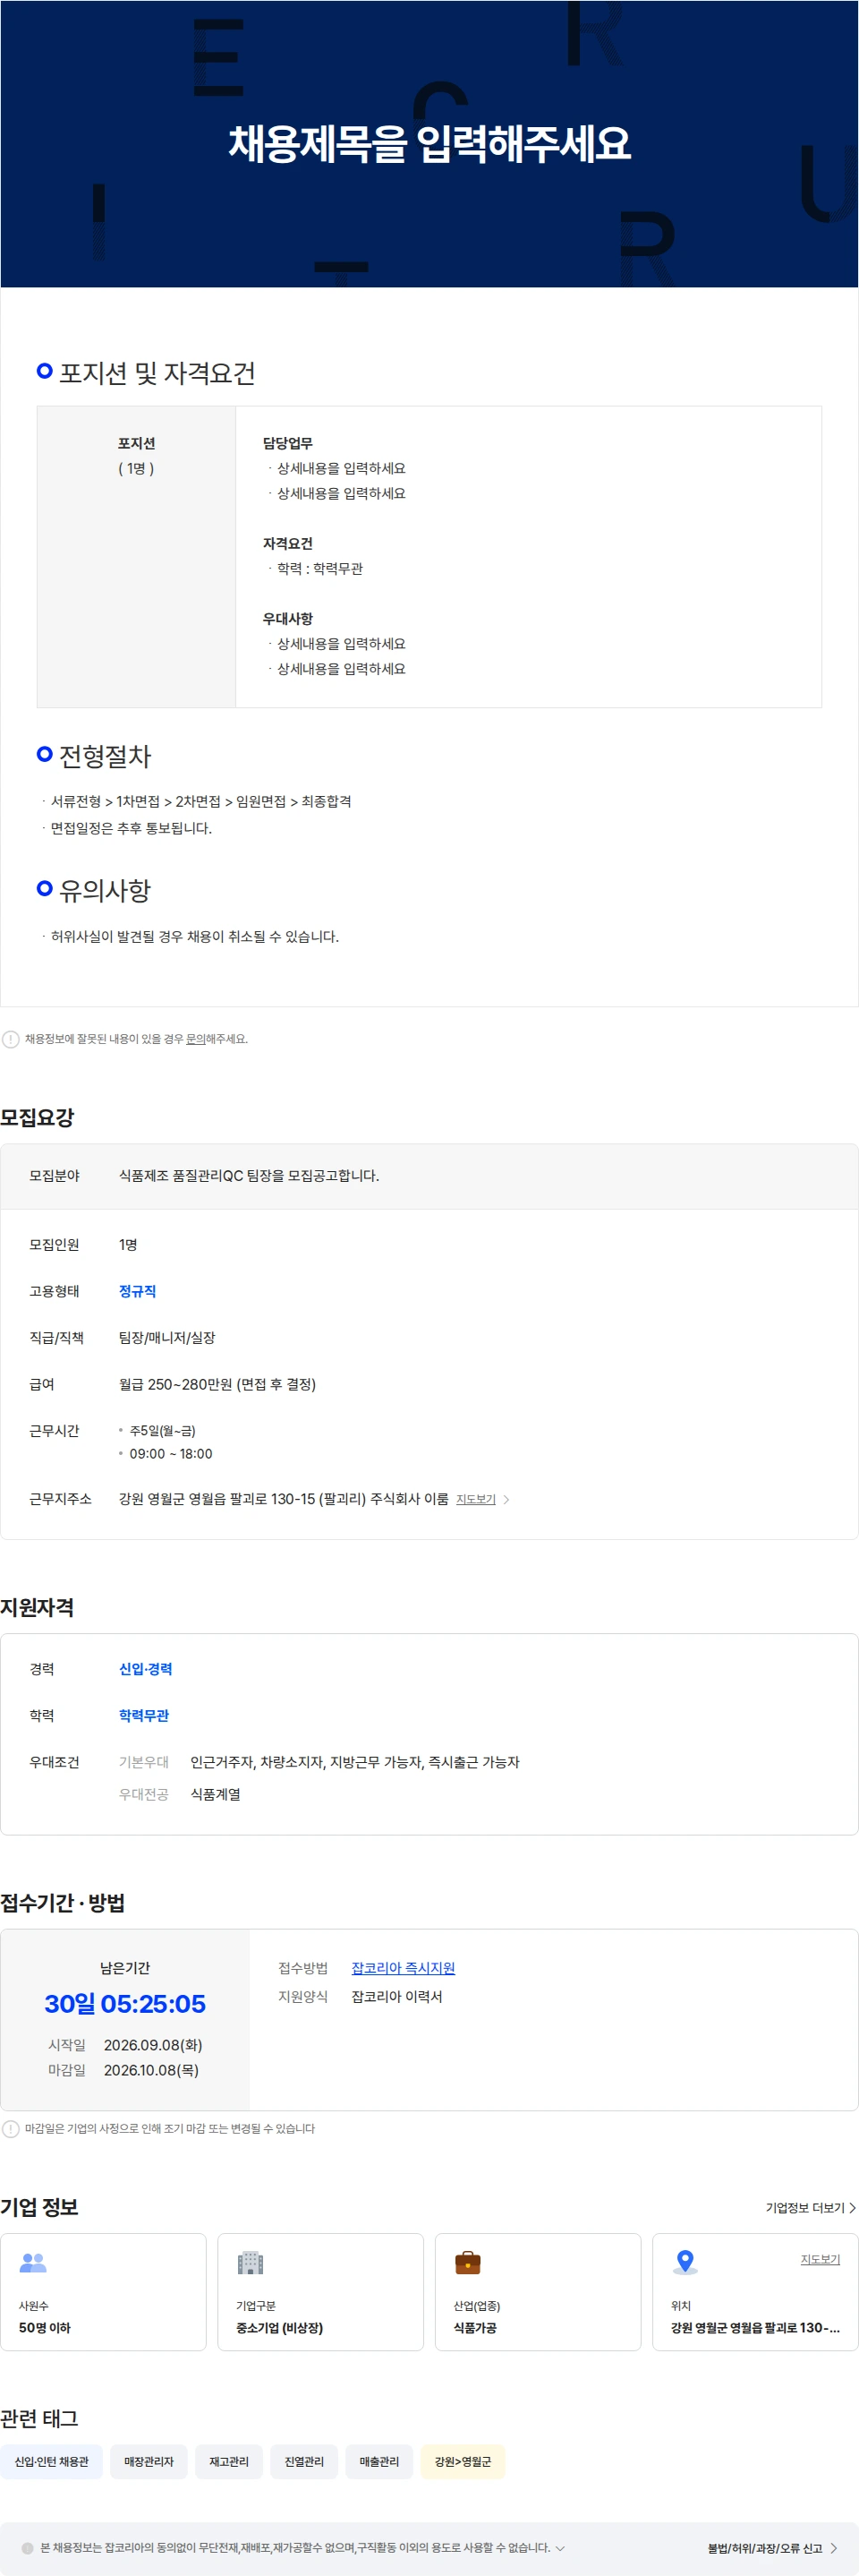
Task: Click the industry briefcase icon
Action: [467, 2262]
